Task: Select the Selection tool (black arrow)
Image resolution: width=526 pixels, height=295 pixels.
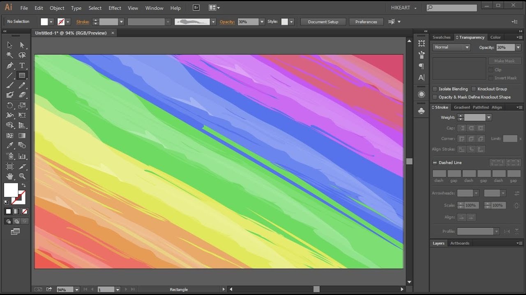Action: coord(10,45)
